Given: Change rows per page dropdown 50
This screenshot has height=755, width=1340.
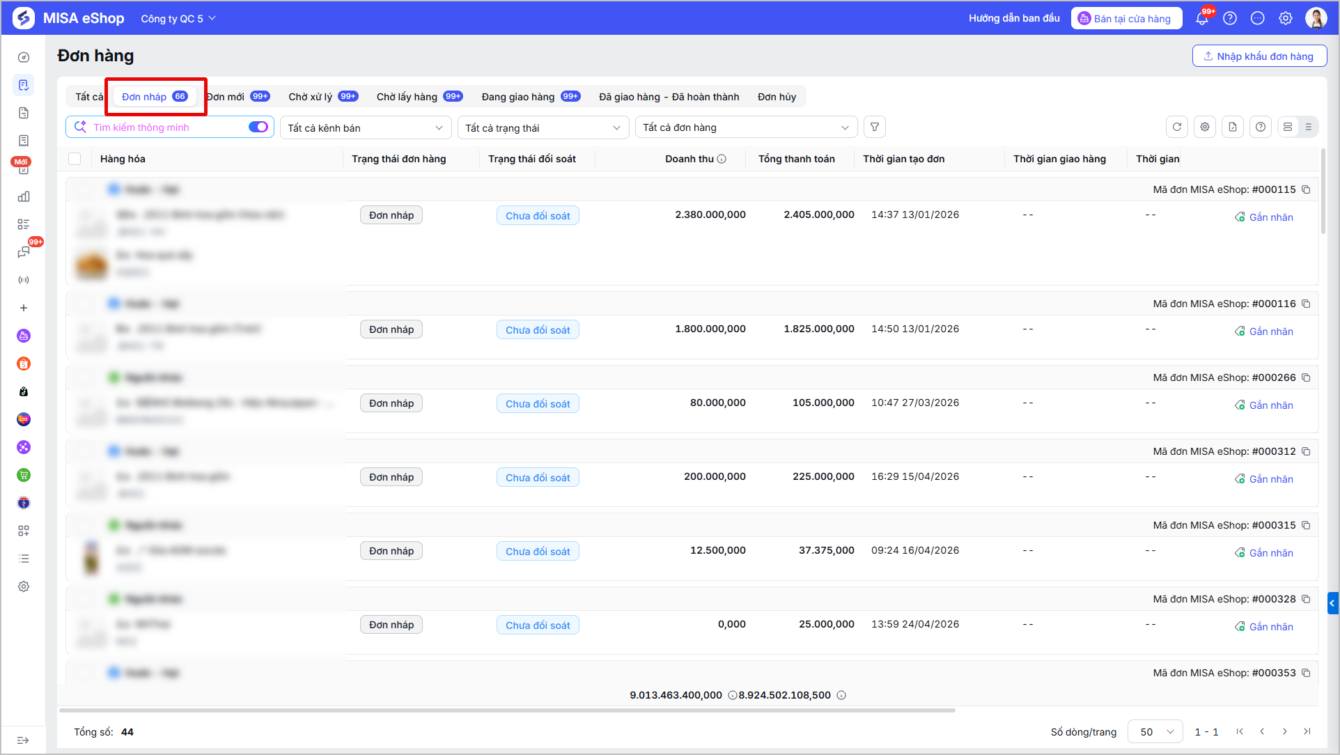Looking at the screenshot, I should click(x=1155, y=731).
